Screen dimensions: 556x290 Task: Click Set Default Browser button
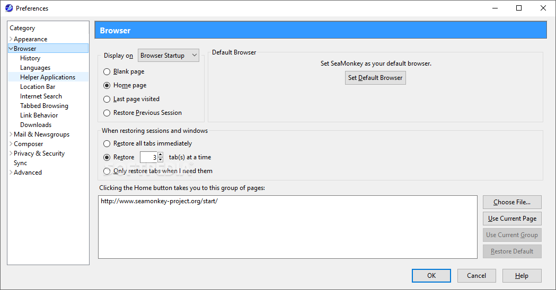[375, 78]
